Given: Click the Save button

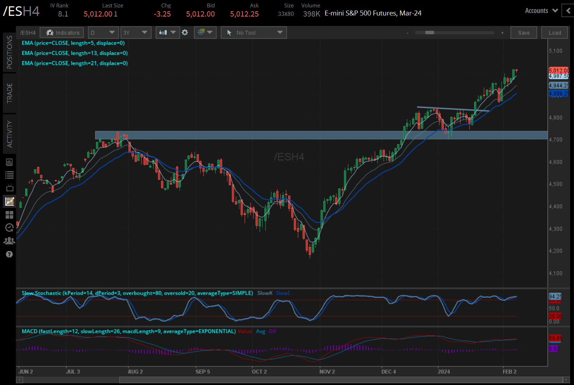Looking at the screenshot, I should pos(524,32).
